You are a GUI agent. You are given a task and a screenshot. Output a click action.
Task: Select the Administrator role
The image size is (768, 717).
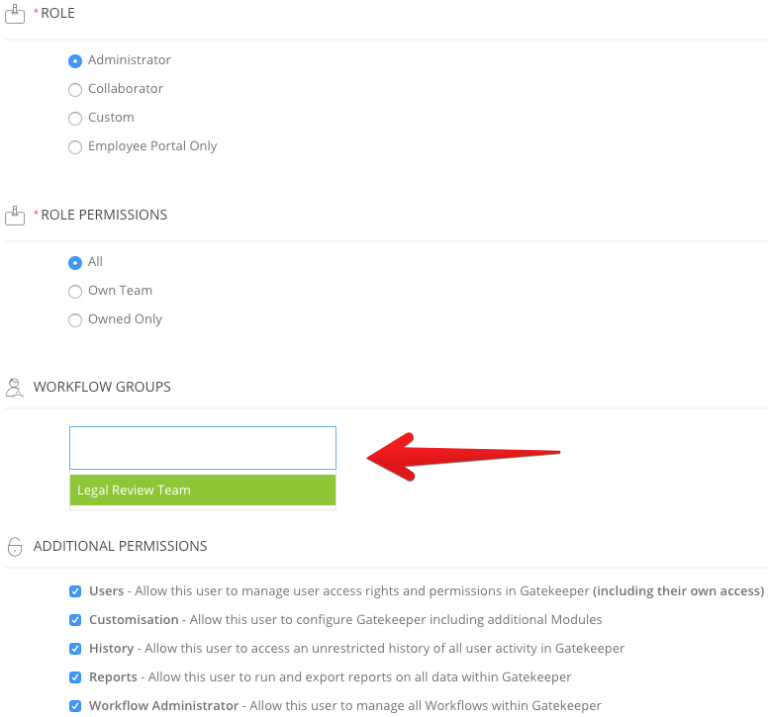[75, 60]
